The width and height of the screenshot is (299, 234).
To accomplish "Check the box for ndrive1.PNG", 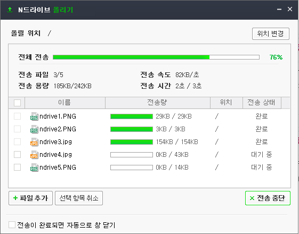I will pos(17,116).
